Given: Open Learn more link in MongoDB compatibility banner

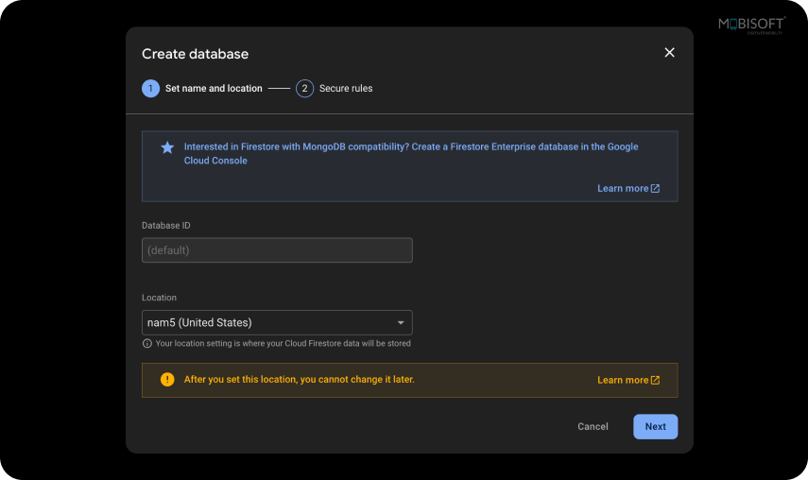Looking at the screenshot, I should (x=628, y=188).
